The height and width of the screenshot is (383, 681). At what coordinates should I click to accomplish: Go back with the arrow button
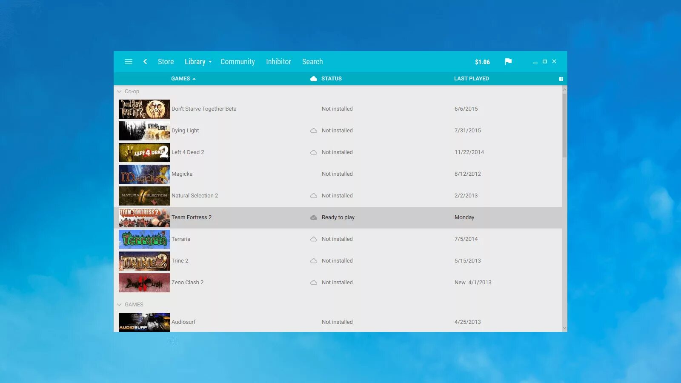pyautogui.click(x=145, y=62)
